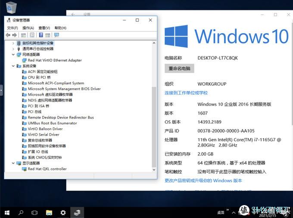
Task: Open the 查看(V) menu
Action: click(44, 28)
